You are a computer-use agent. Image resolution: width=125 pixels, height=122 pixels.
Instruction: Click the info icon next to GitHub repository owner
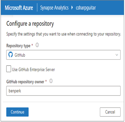51,81
